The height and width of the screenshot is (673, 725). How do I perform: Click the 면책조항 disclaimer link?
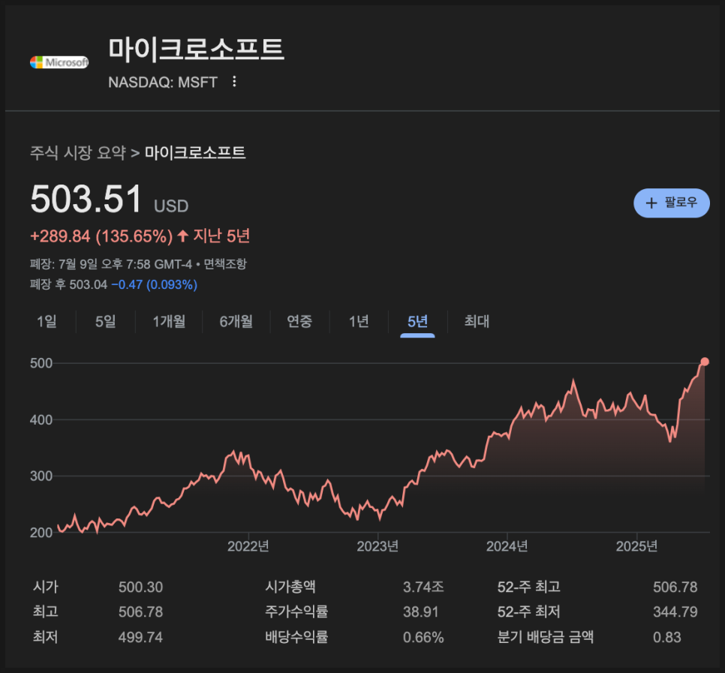[225, 264]
